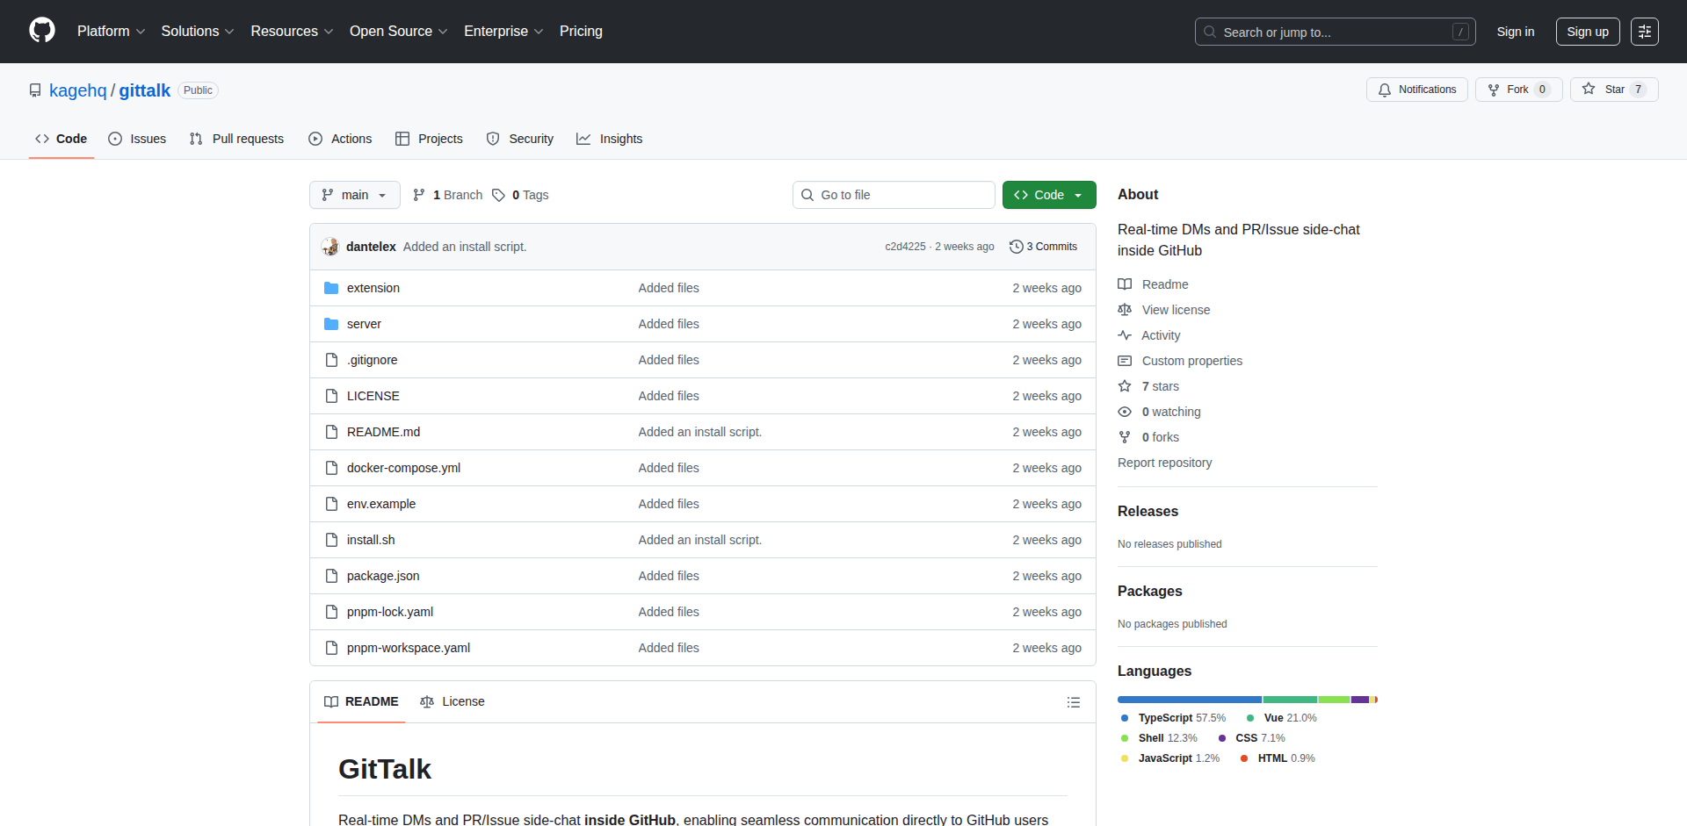Click dantelex's avatar in the commit header
The width and height of the screenshot is (1687, 826).
point(330,247)
